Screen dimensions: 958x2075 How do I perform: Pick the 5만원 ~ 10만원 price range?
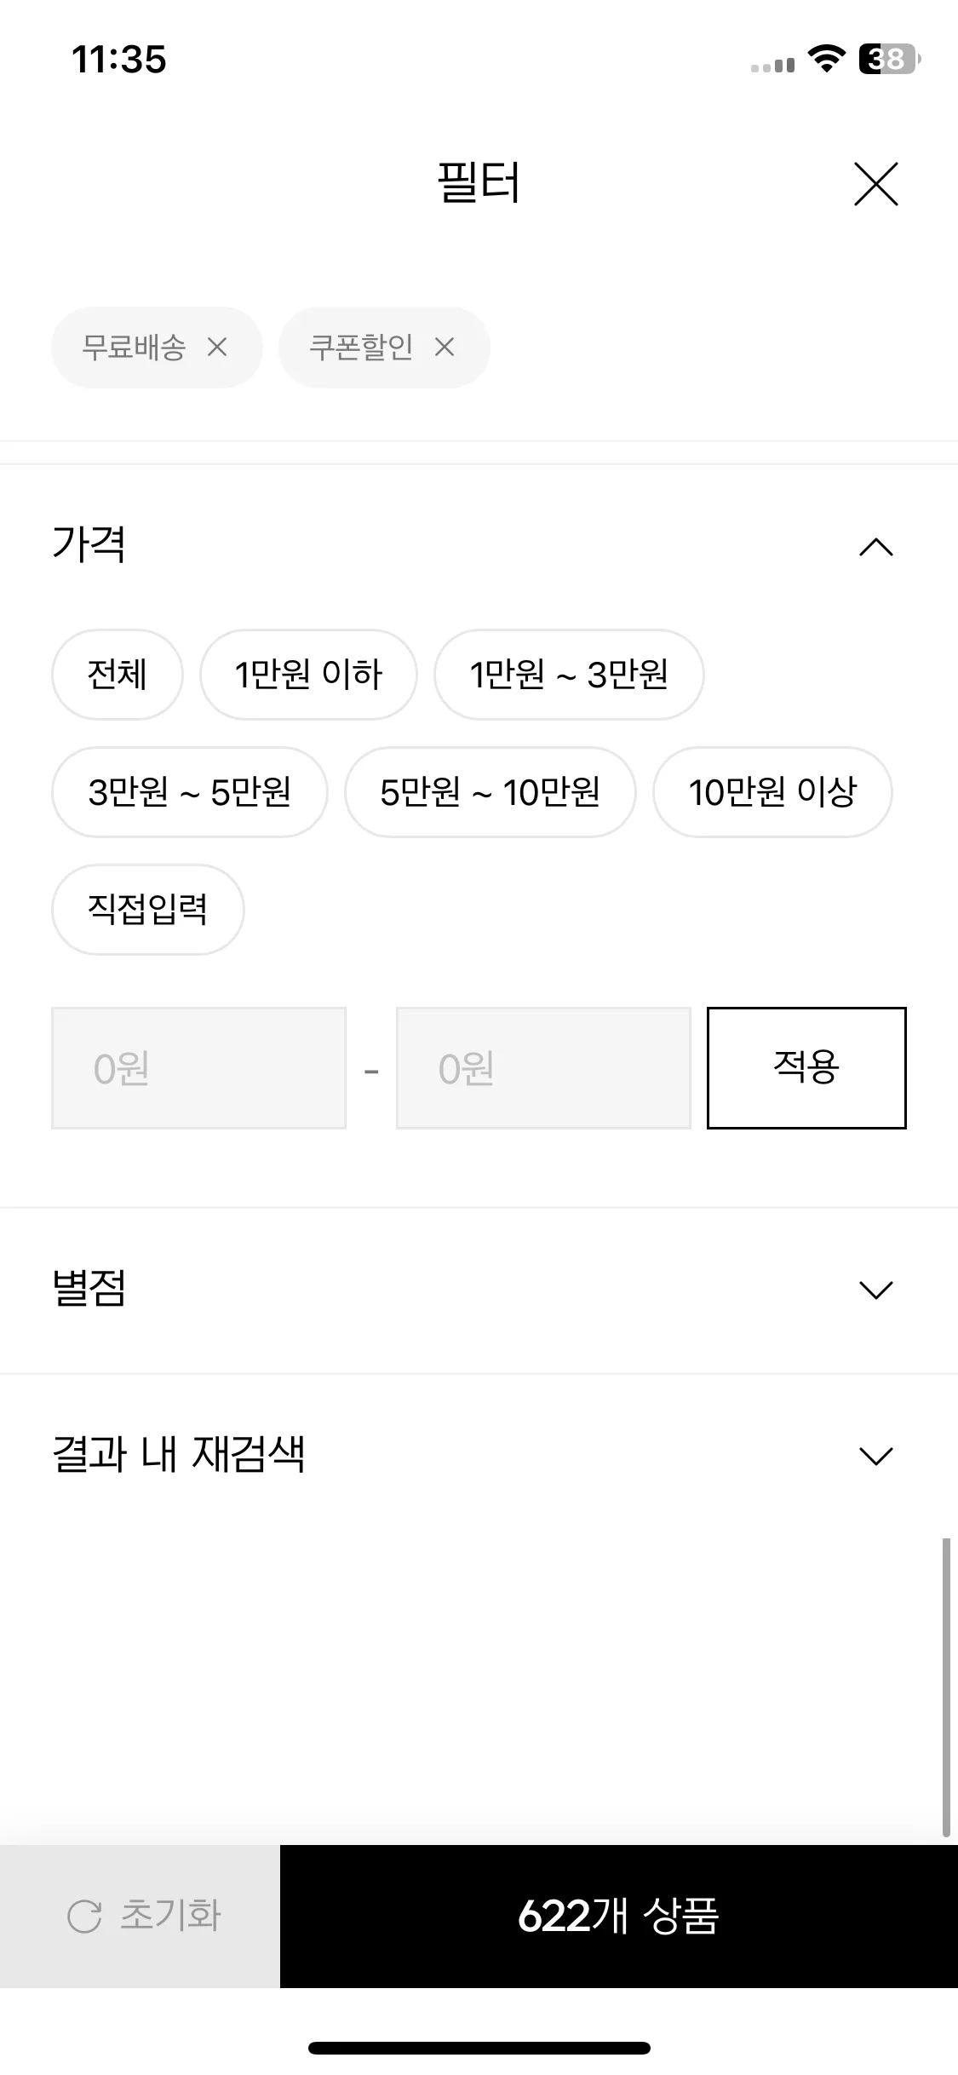pyautogui.click(x=490, y=792)
